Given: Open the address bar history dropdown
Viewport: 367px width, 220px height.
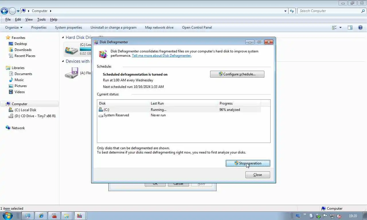Looking at the screenshot, I should [x=285, y=11].
